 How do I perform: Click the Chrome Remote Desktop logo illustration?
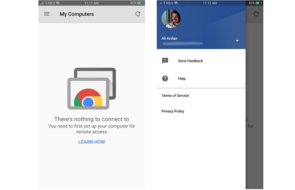pos(91,89)
